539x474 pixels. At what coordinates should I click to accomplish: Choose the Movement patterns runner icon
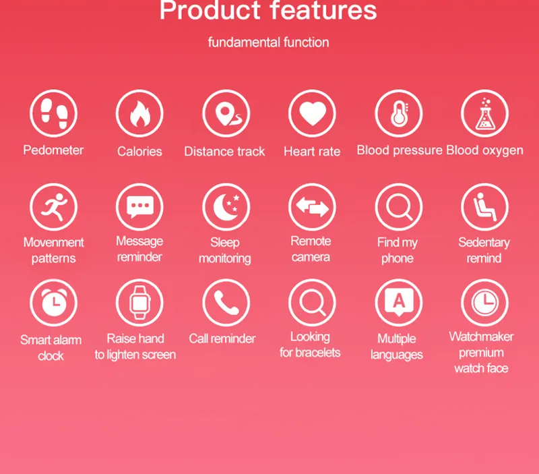click(54, 207)
